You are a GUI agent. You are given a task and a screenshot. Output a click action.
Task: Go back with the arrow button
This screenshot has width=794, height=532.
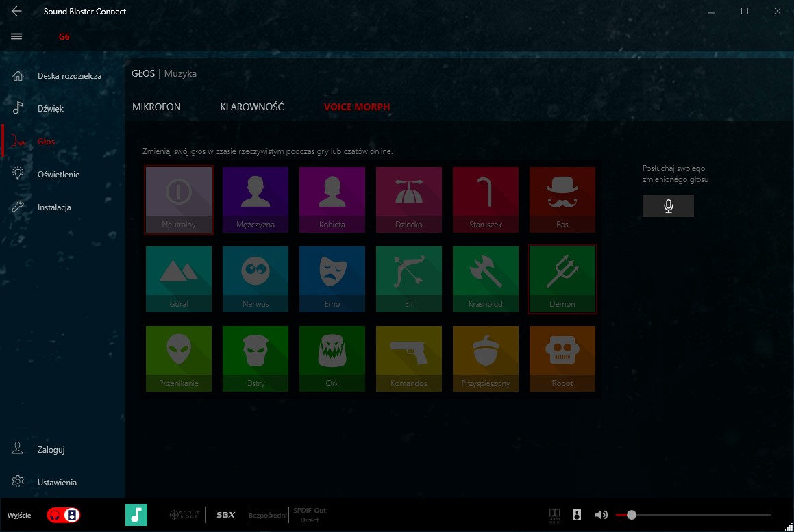click(x=16, y=11)
